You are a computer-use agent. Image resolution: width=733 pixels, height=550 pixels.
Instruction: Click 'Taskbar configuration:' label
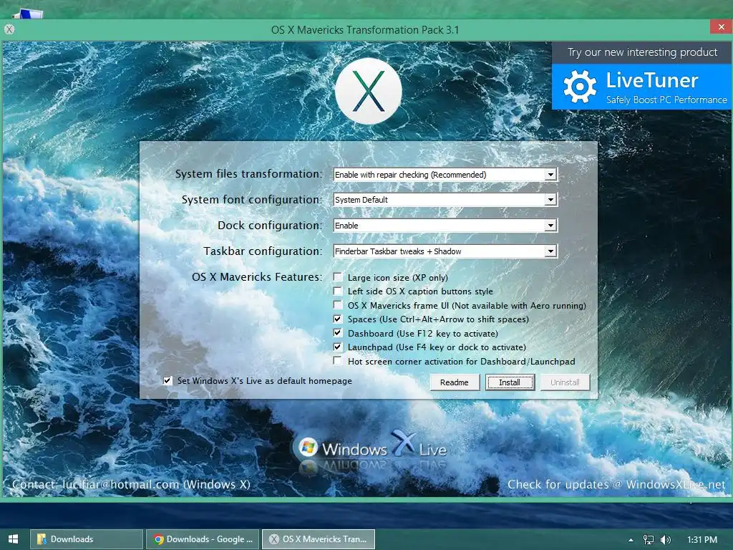263,251
